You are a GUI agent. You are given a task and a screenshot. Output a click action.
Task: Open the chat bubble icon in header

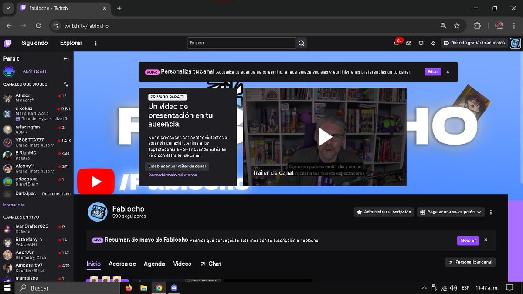421,43
